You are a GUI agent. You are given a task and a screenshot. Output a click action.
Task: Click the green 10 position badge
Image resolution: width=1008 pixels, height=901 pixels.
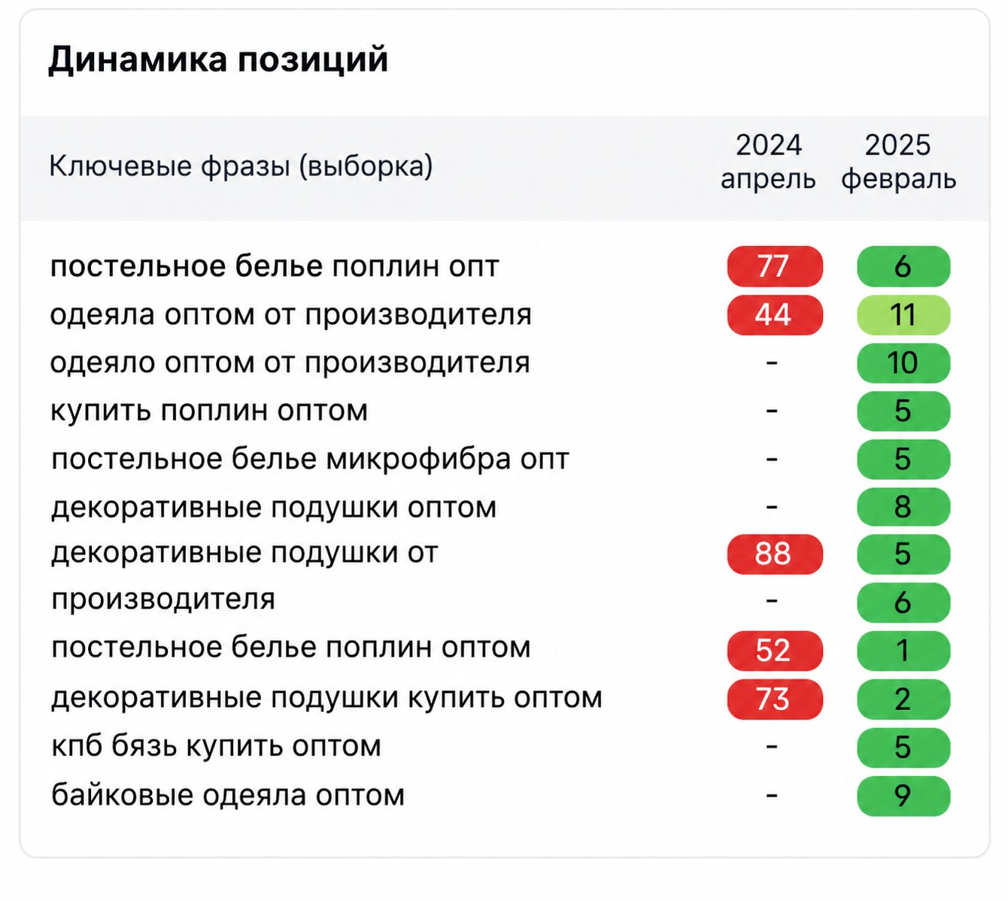tap(903, 363)
